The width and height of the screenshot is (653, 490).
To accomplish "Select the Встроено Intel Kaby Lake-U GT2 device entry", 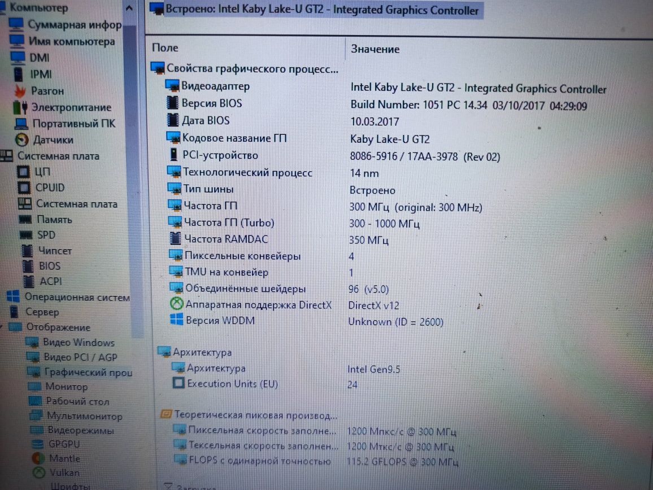I will point(316,10).
